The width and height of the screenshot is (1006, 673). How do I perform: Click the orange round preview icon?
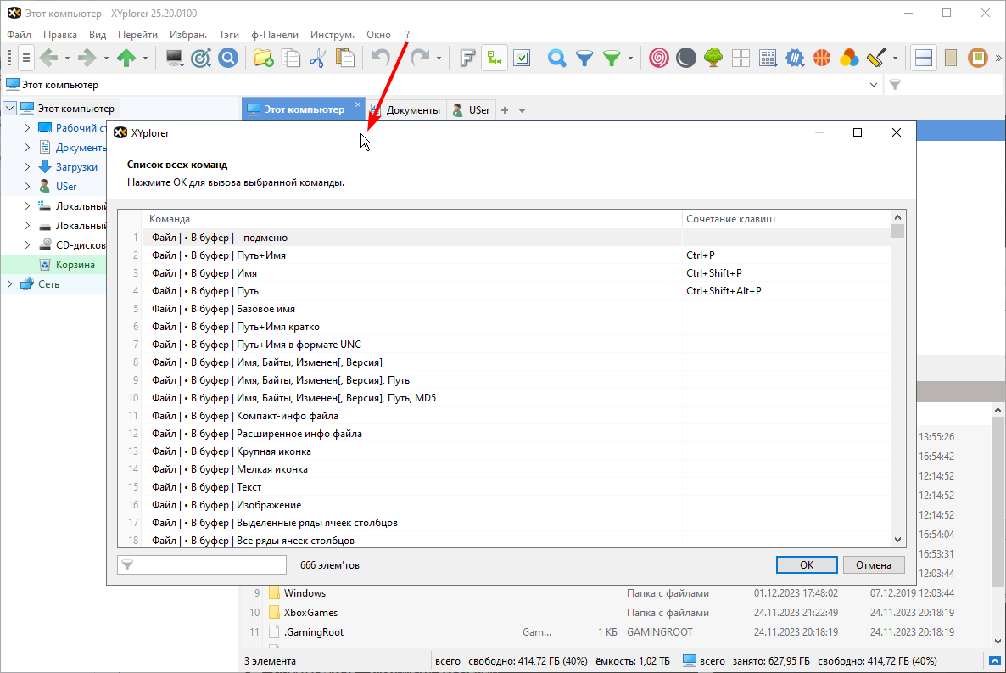click(x=978, y=58)
